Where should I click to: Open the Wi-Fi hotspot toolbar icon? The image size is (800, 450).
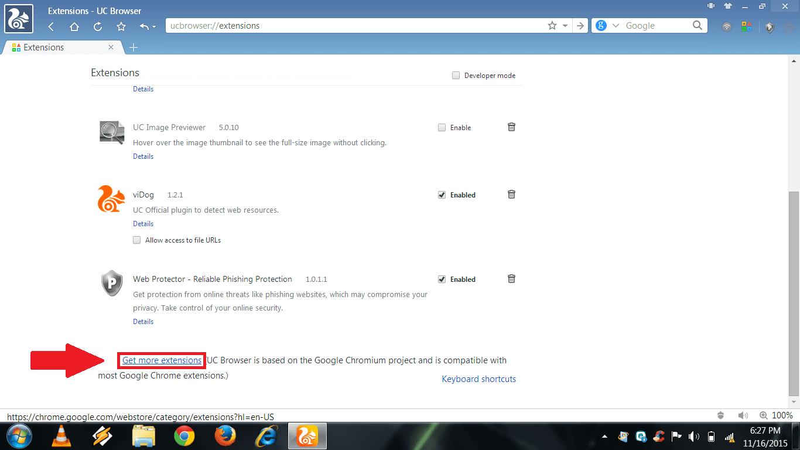pos(727,27)
